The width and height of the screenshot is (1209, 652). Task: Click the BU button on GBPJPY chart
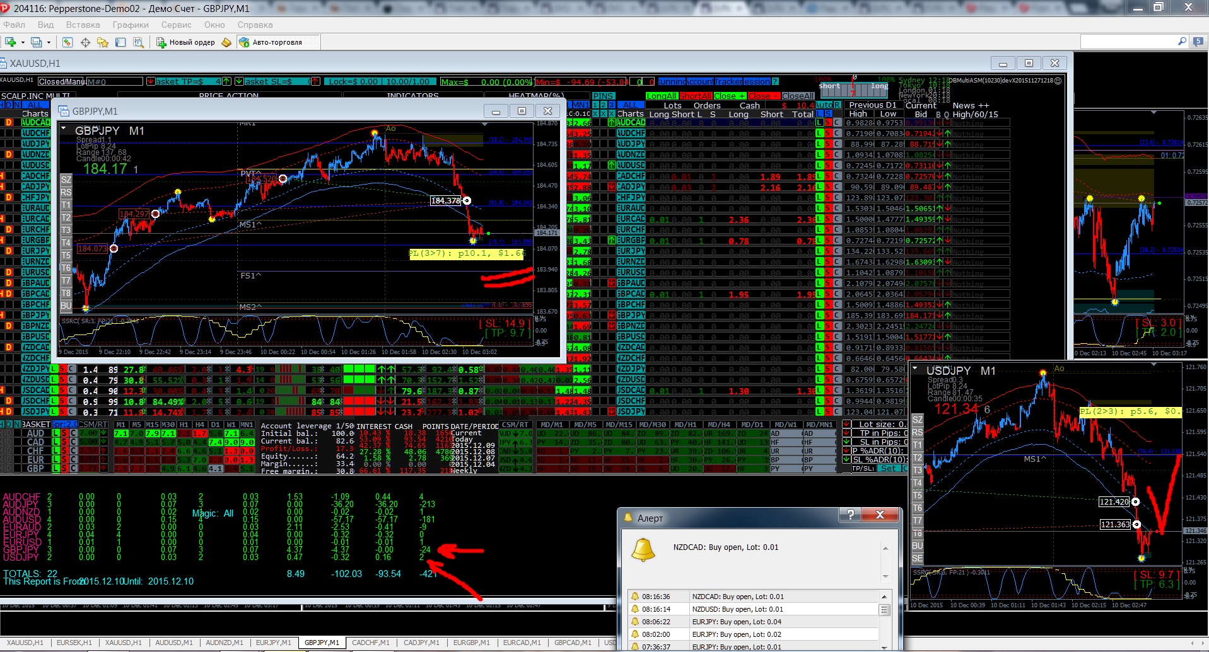point(66,306)
